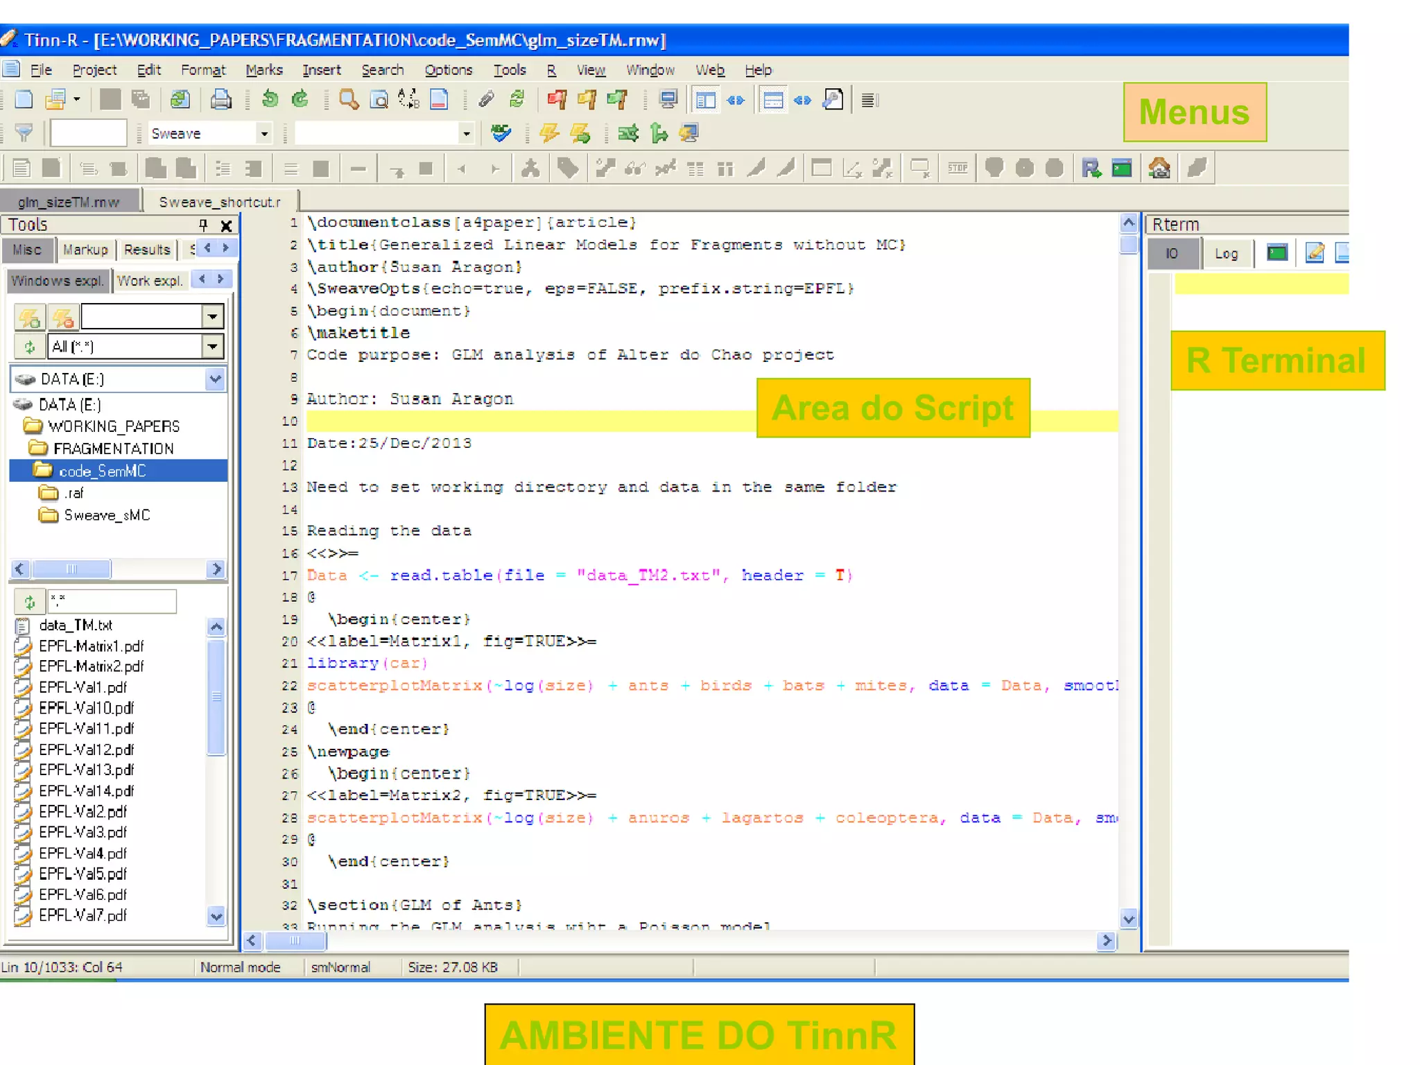The width and height of the screenshot is (1420, 1065).
Task: Click the paperclip attach icon
Action: (x=486, y=100)
